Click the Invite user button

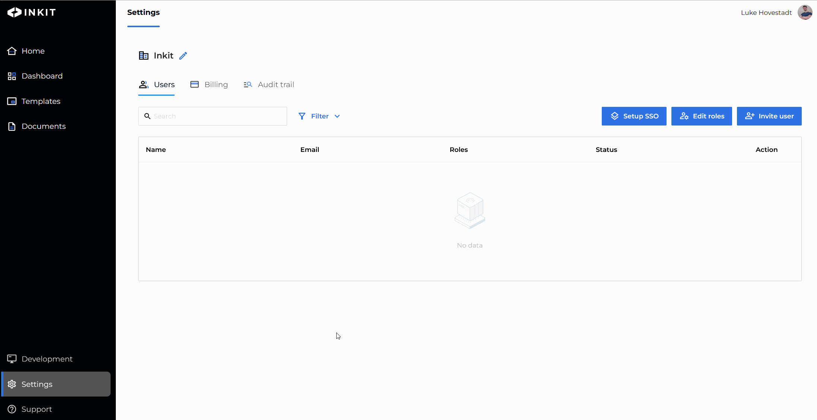tap(769, 116)
